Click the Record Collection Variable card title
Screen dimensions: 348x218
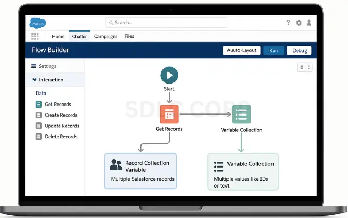[147, 167]
